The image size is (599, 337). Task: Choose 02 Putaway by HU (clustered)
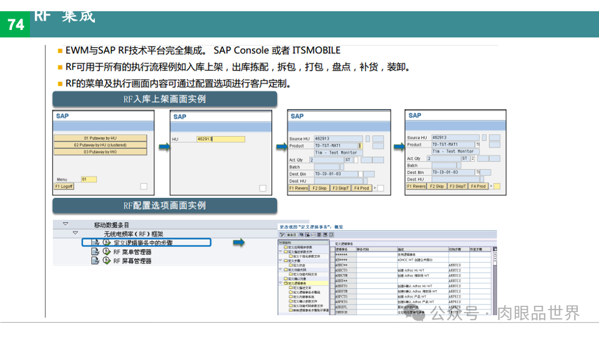[x=100, y=145]
